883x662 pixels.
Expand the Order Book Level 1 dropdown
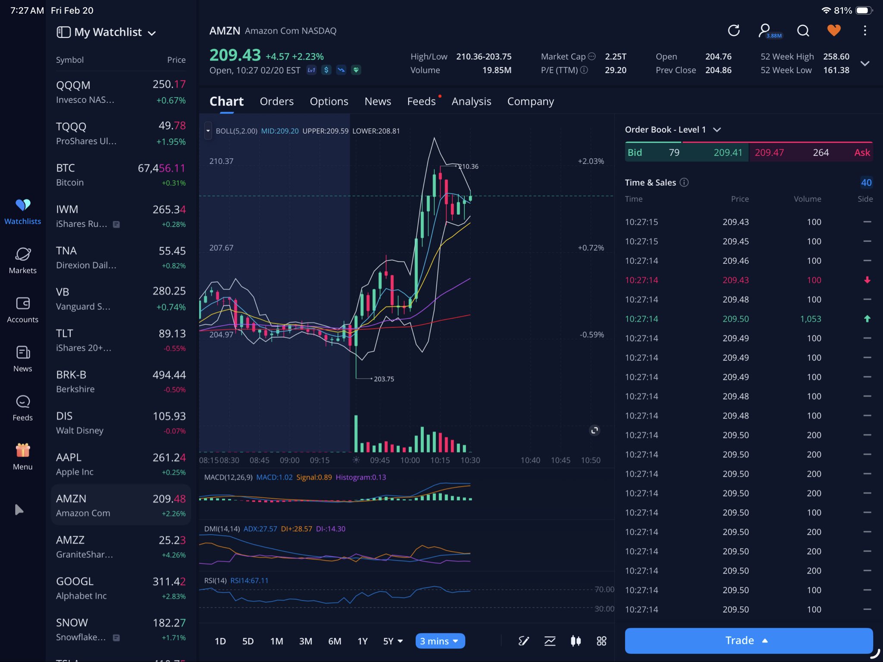click(x=717, y=130)
